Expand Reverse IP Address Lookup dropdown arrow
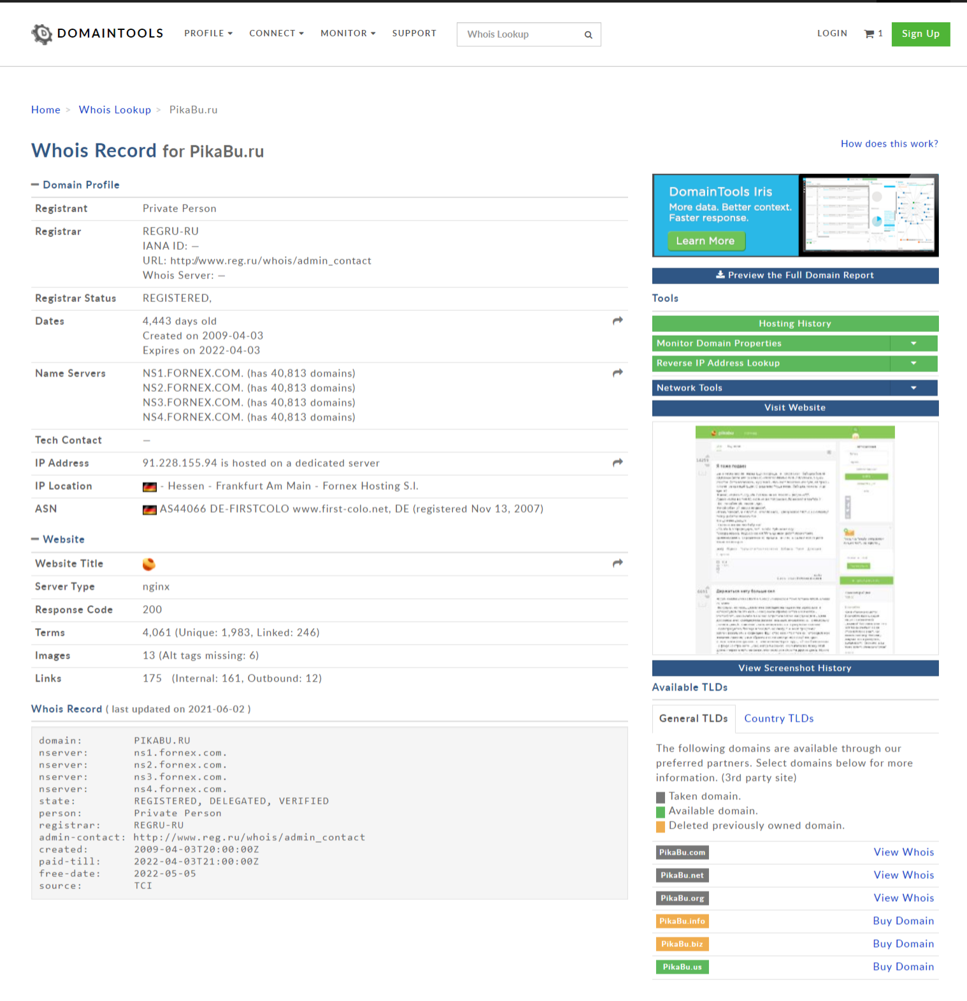This screenshot has height=1001, width=967. point(913,363)
